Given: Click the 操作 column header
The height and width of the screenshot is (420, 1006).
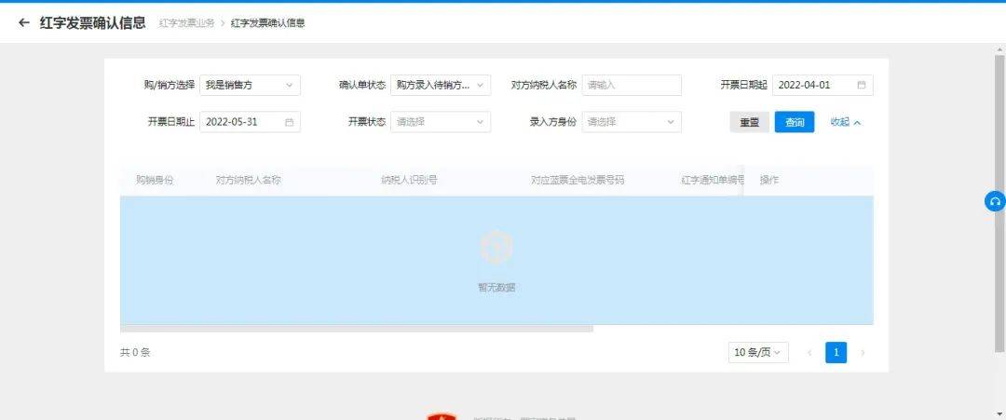Looking at the screenshot, I should point(769,180).
